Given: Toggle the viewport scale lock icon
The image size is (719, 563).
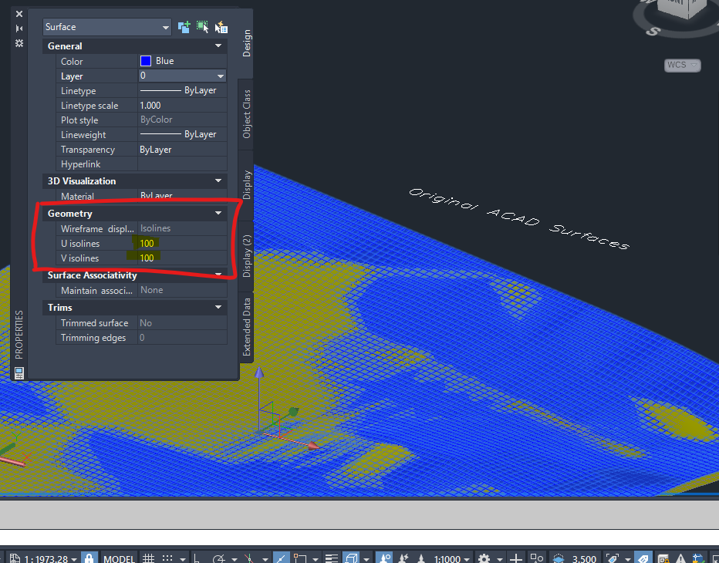Looking at the screenshot, I should pyautogui.click(x=89, y=558).
